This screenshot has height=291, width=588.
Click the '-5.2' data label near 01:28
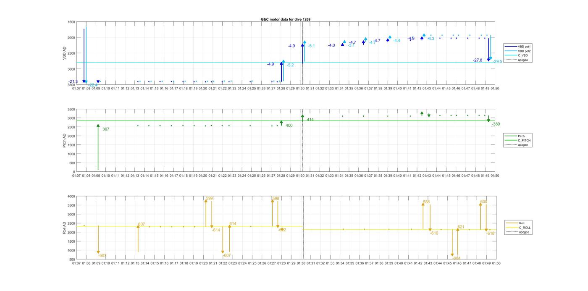click(x=290, y=65)
